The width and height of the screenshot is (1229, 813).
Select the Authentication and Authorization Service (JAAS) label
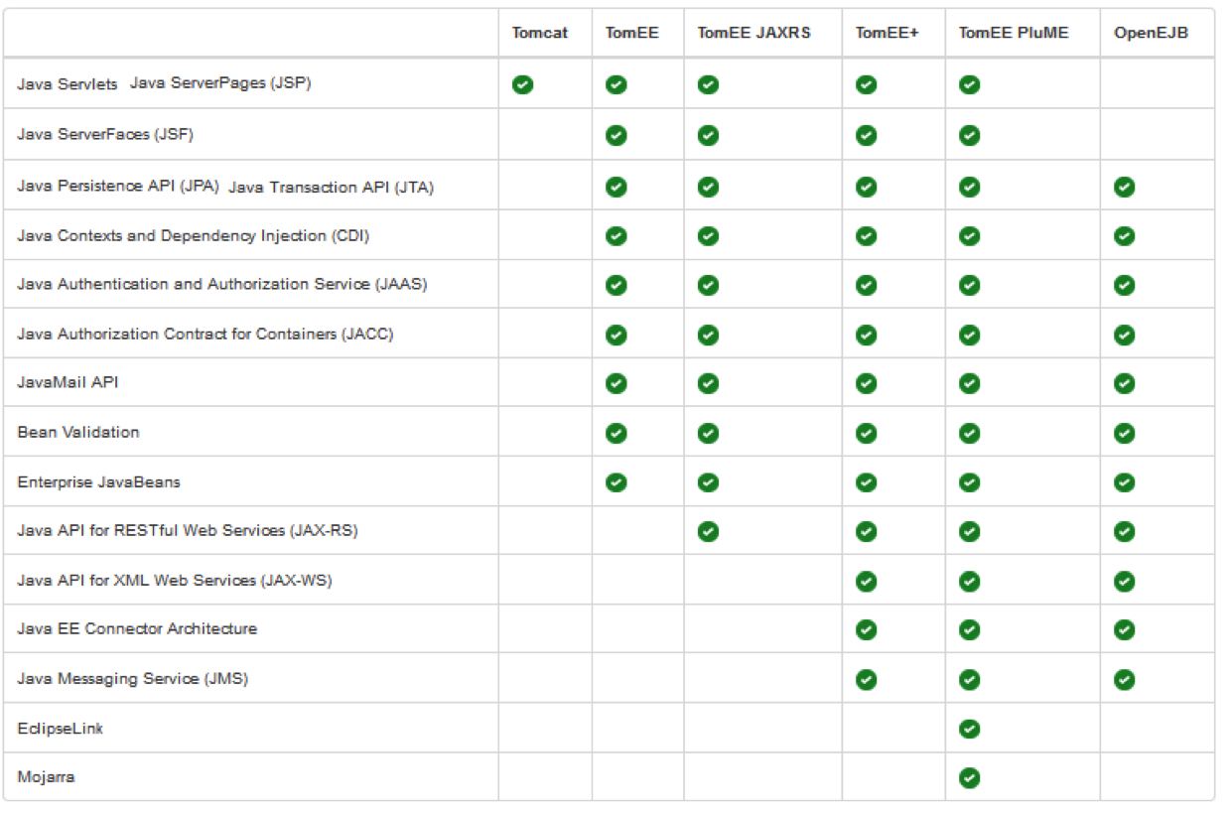coord(222,285)
